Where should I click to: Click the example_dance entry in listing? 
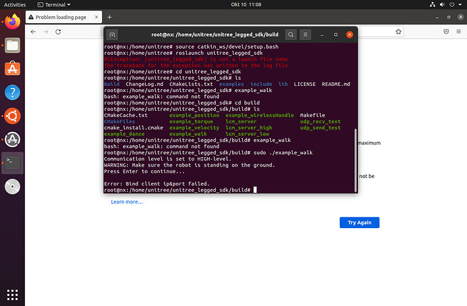[x=125, y=134]
